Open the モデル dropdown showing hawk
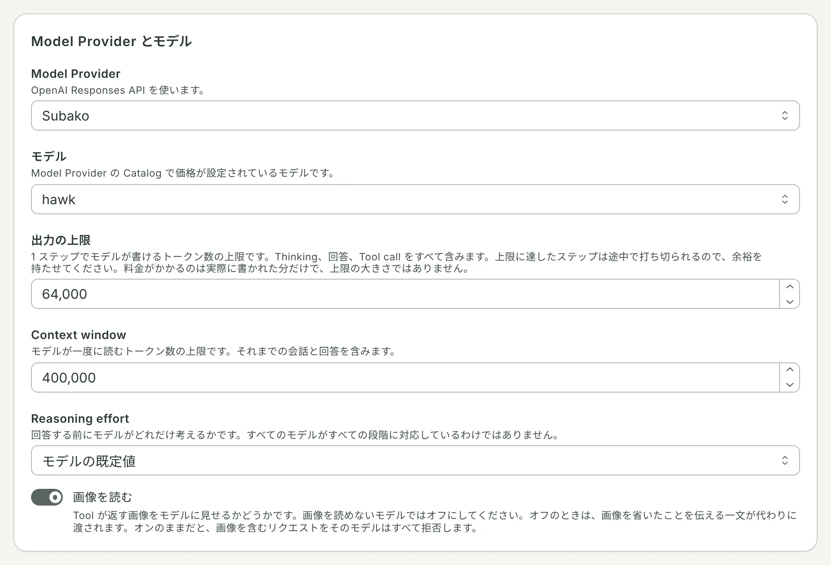 (x=415, y=199)
